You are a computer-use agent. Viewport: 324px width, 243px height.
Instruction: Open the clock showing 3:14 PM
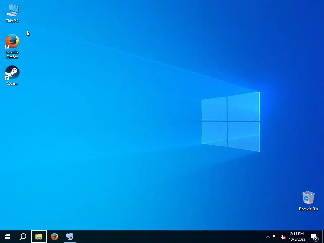click(x=297, y=237)
